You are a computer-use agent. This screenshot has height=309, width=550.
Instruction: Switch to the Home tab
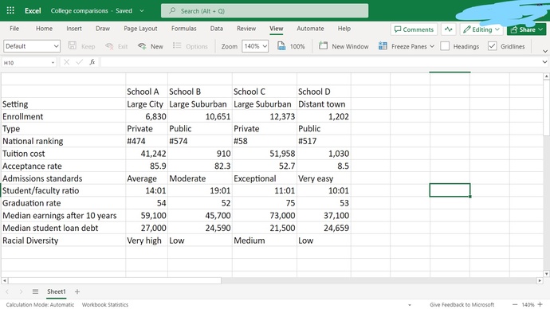tap(44, 29)
